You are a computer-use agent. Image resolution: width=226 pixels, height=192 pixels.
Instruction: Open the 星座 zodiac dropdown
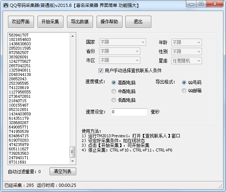coord(187,61)
